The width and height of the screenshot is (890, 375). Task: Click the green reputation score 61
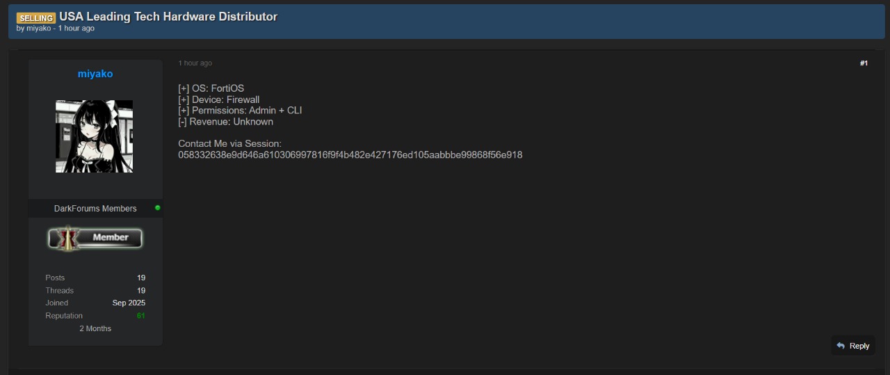click(141, 316)
